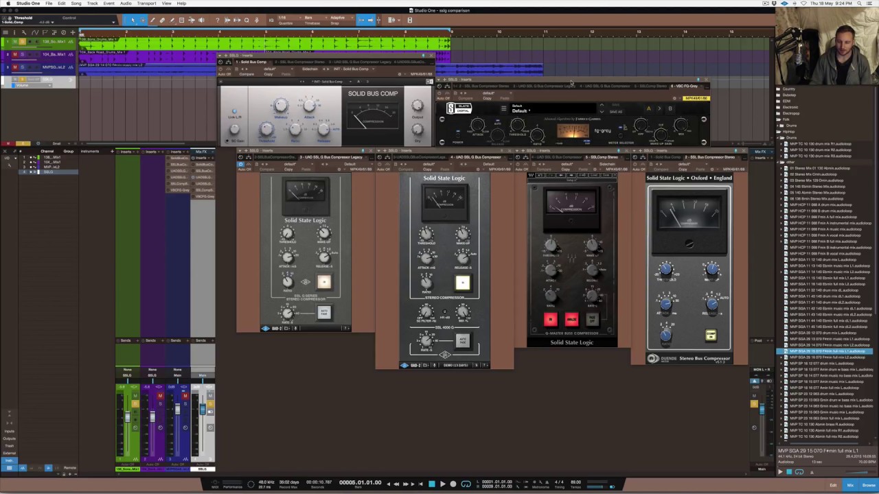Mute track 1 in arrangement
This screenshot has height=494, width=879.
[x=14, y=42]
